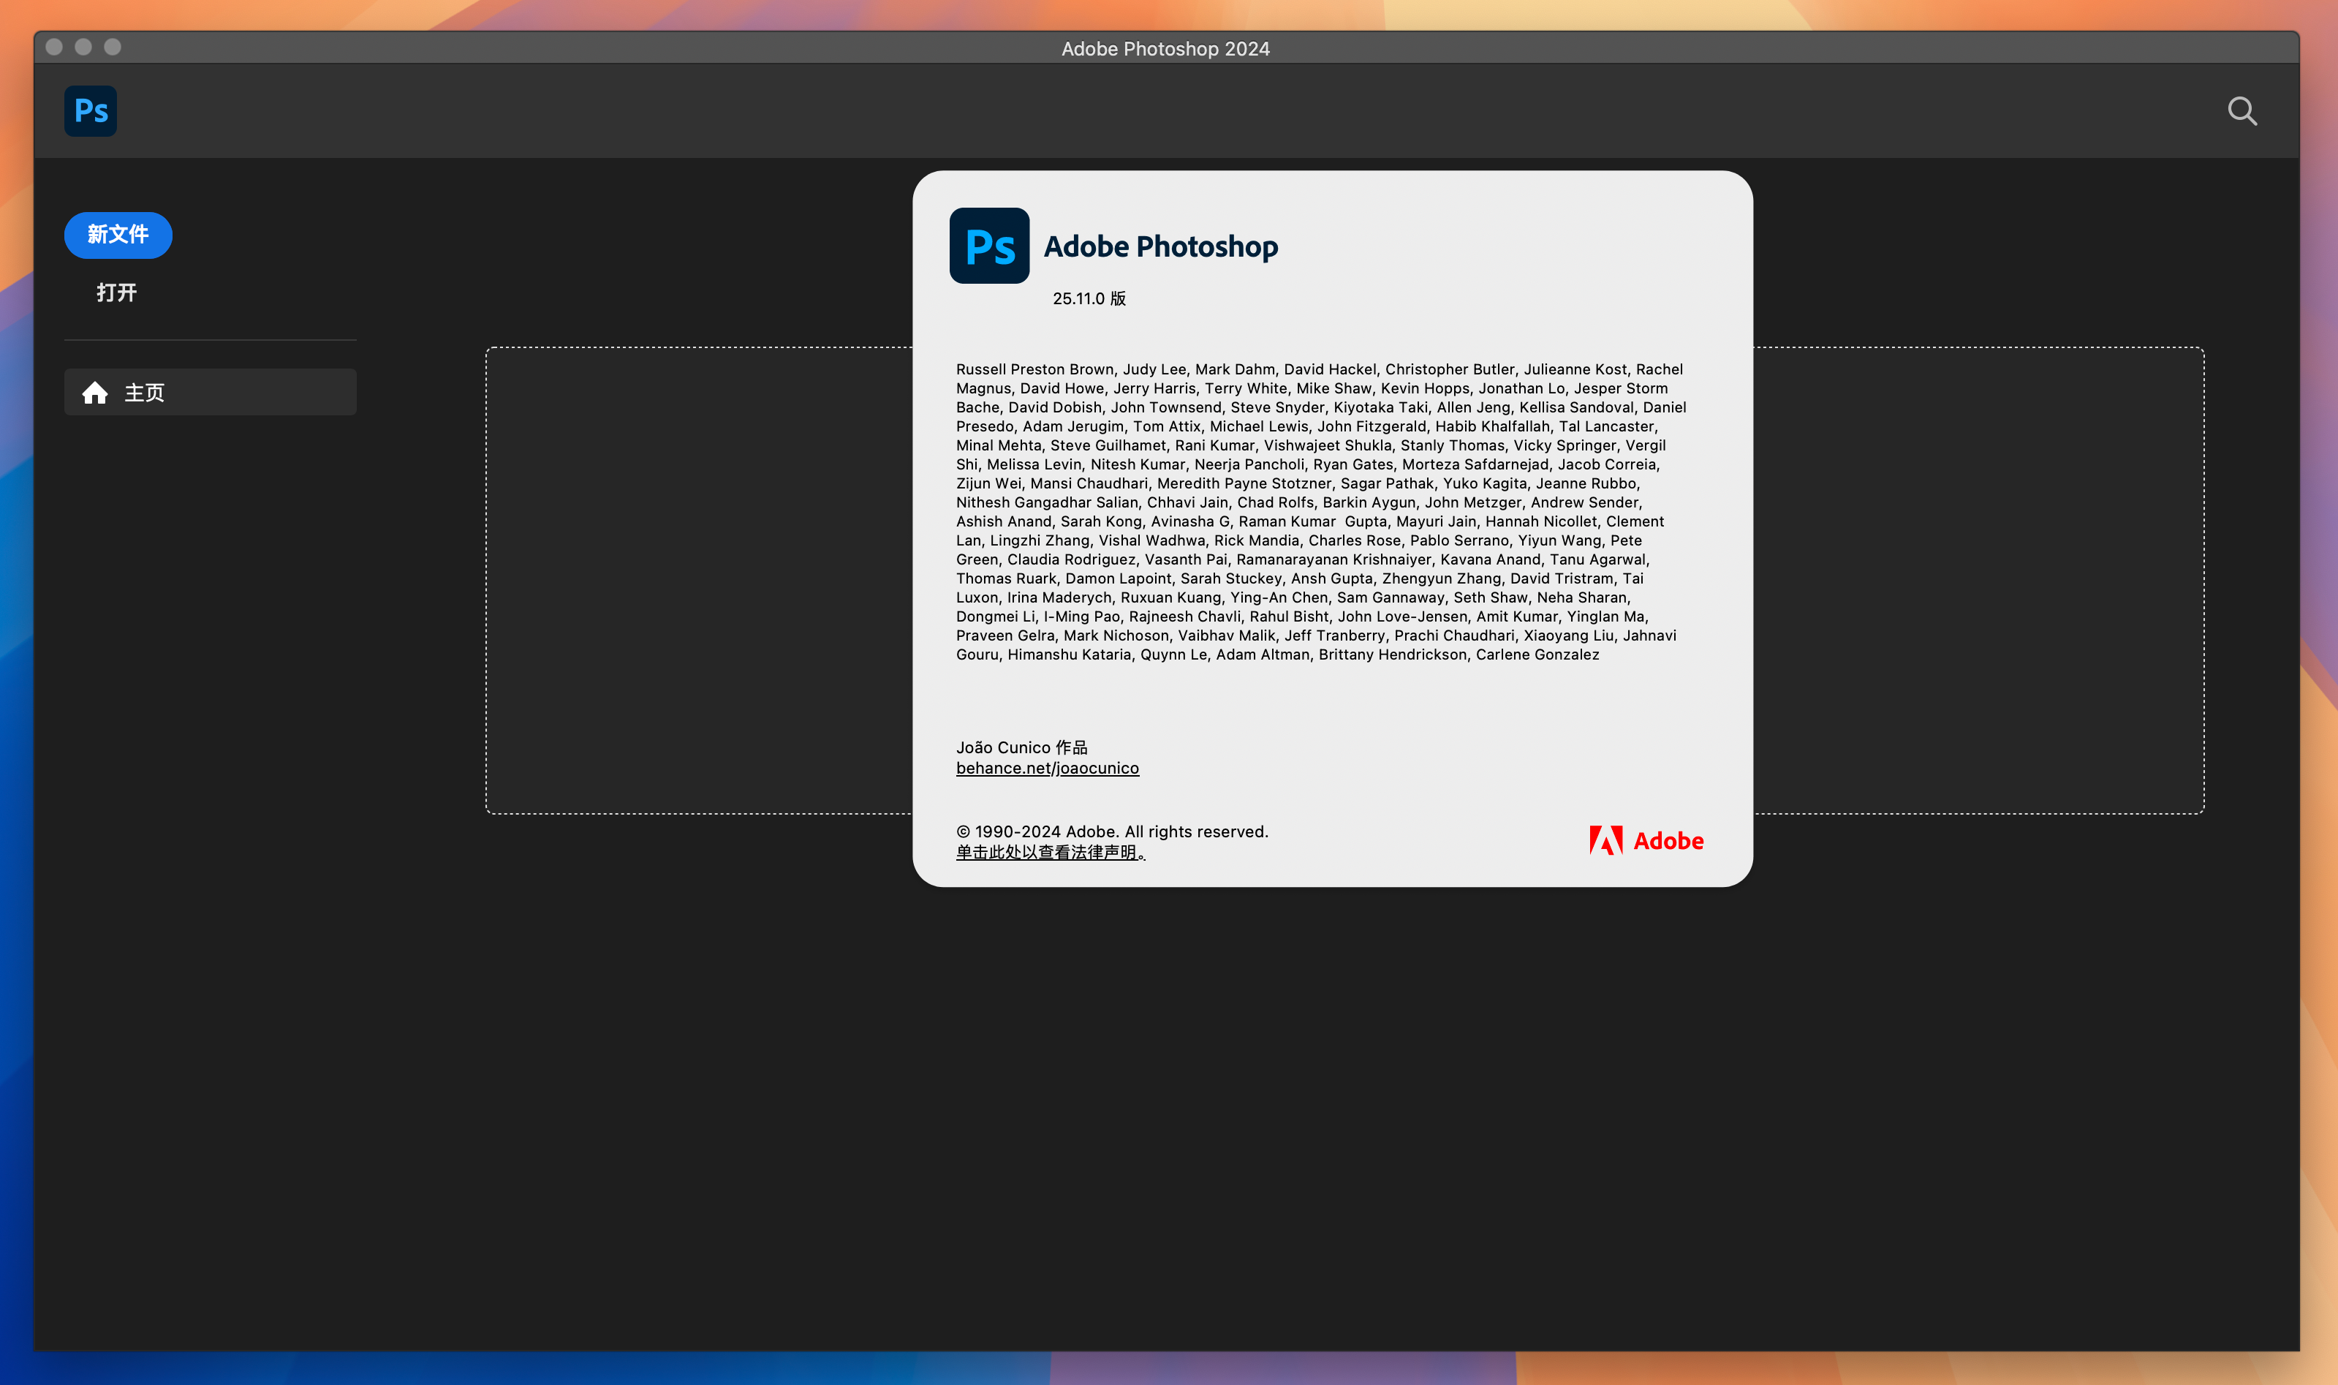The height and width of the screenshot is (1385, 2338).
Task: Open the 单击此处以查看法律声明 legal notice link
Action: tap(1051, 852)
